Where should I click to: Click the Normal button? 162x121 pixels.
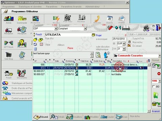pyautogui.click(x=155, y=60)
